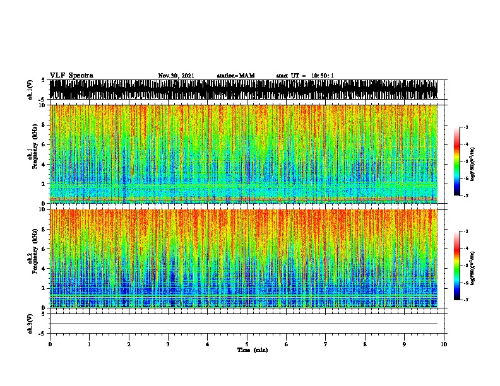Click time axis tick label "2"

[129, 344]
